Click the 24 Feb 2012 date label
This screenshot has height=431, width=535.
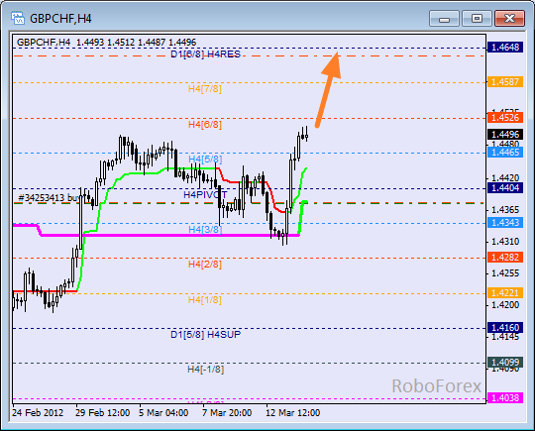click(x=38, y=413)
